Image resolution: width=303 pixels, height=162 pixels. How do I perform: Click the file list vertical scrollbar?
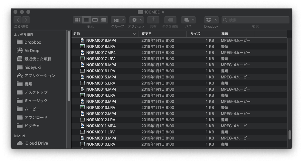click(x=289, y=135)
